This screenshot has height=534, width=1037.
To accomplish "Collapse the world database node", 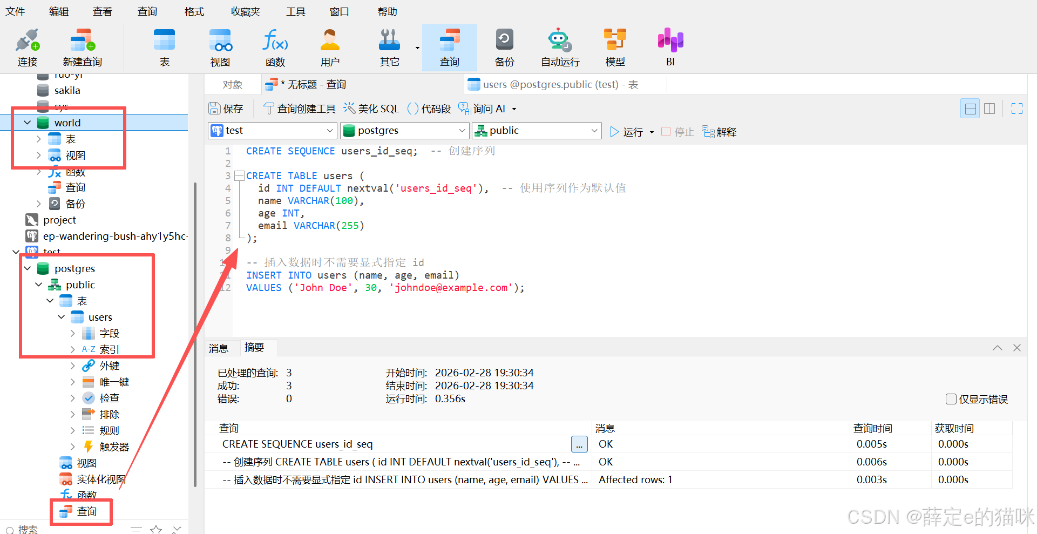I will tap(27, 123).
